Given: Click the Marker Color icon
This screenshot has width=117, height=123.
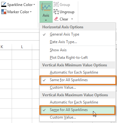Looking at the screenshot, I should 4,12.
